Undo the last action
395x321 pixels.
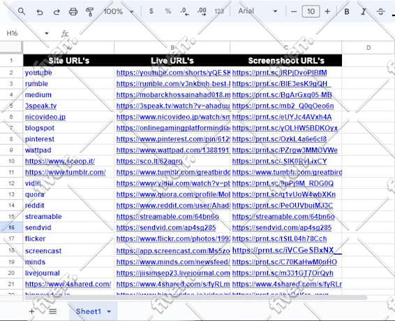point(40,12)
